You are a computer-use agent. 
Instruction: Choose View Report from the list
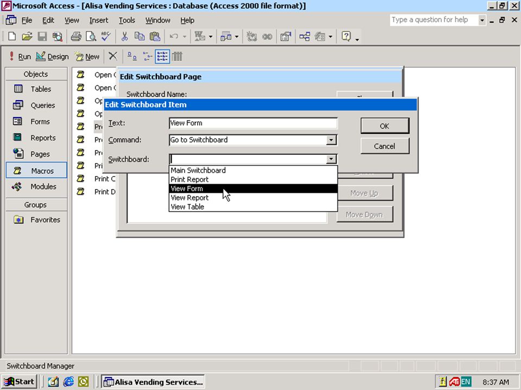253,198
